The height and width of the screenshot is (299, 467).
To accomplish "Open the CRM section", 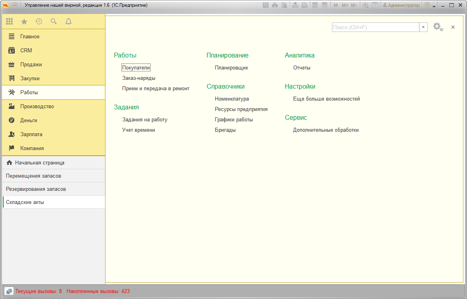I will (x=54, y=50).
